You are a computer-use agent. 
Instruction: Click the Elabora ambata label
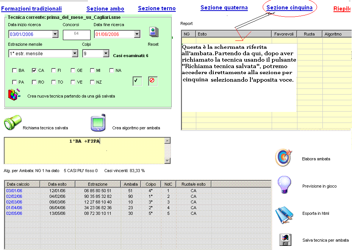click(316, 159)
